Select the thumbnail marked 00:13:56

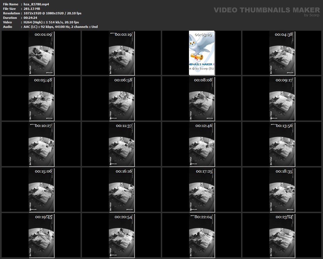click(282, 144)
